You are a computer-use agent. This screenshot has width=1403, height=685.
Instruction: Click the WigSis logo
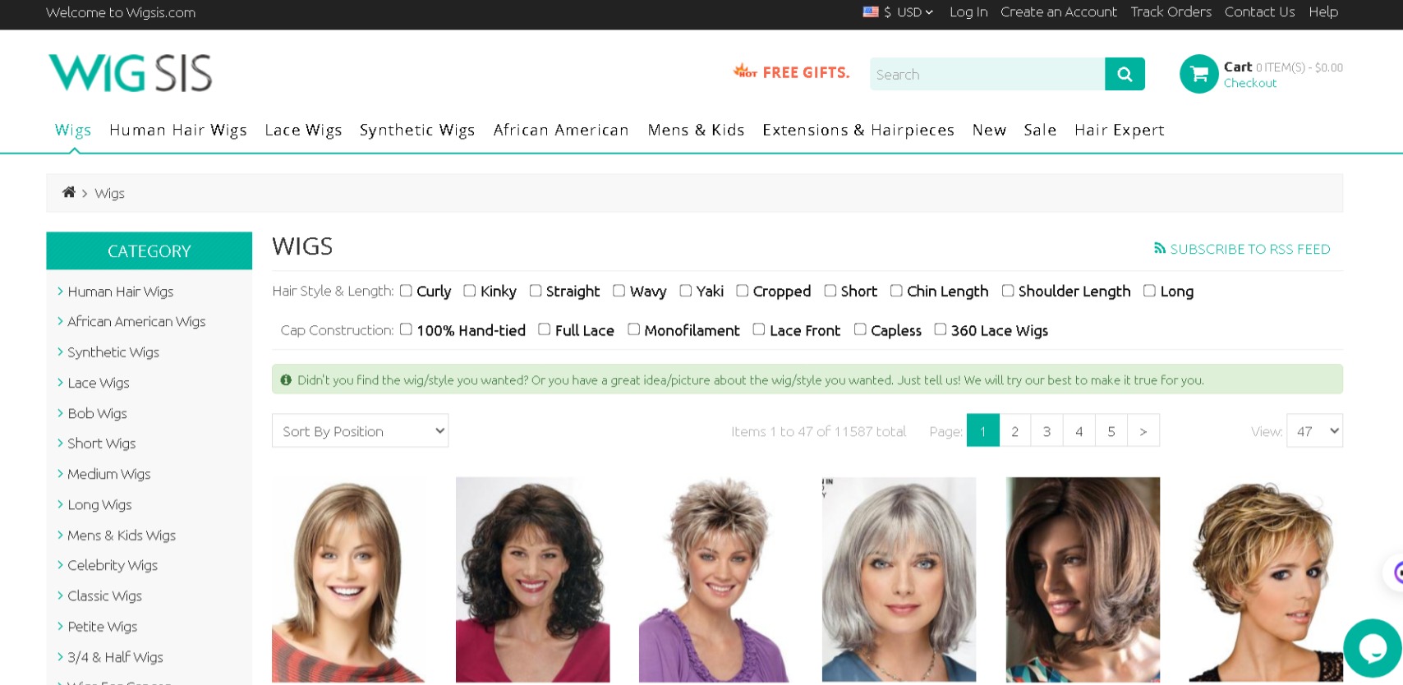130,73
